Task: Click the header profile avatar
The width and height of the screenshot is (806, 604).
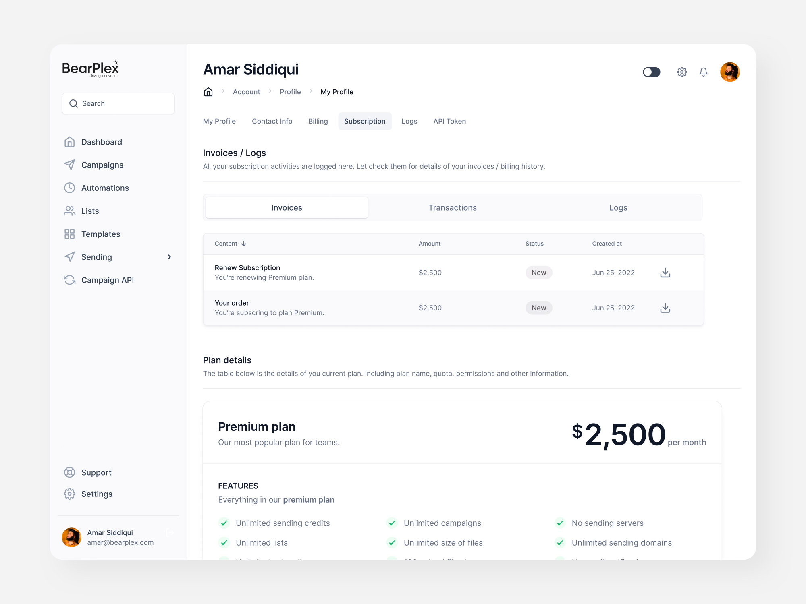Action: [730, 72]
